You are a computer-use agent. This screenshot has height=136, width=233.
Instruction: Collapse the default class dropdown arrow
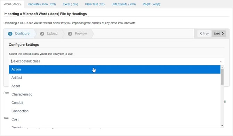pos(221,61)
